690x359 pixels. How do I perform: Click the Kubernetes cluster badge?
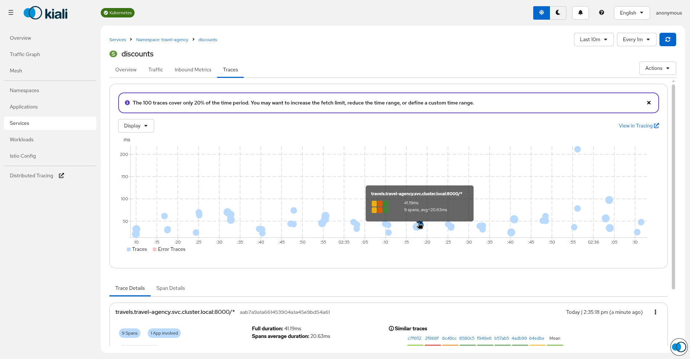tap(117, 13)
